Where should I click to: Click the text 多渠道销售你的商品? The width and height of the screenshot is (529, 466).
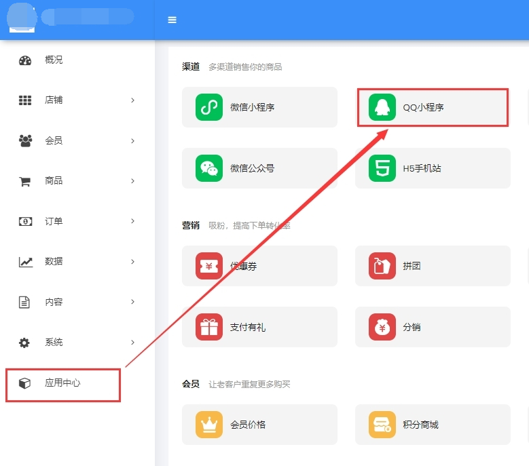[245, 67]
